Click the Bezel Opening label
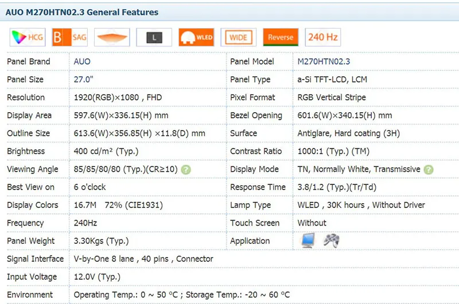 256,115
